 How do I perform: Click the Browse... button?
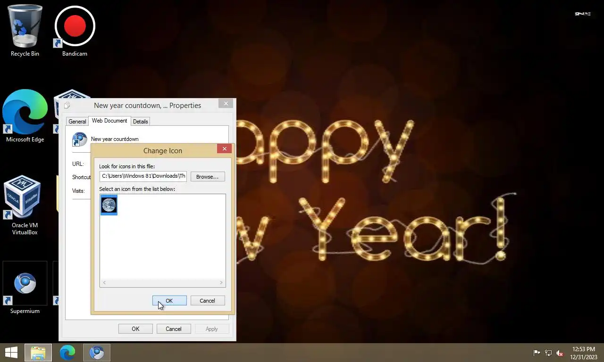coord(207,177)
